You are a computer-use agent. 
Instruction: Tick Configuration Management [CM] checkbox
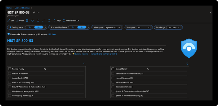pyautogui.click(x=10, y=91)
